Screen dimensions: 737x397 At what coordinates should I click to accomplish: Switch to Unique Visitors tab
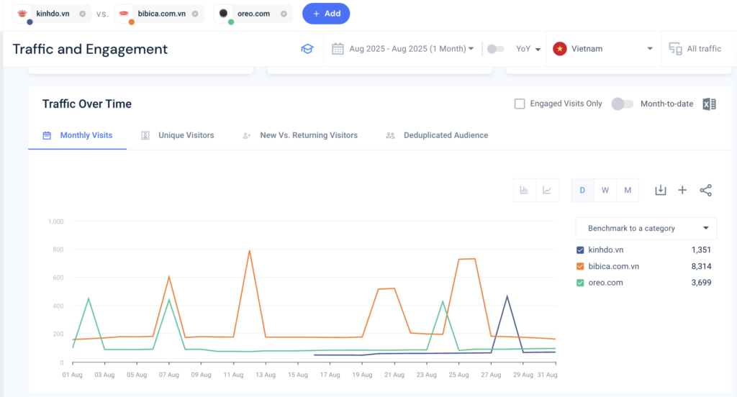click(x=178, y=135)
